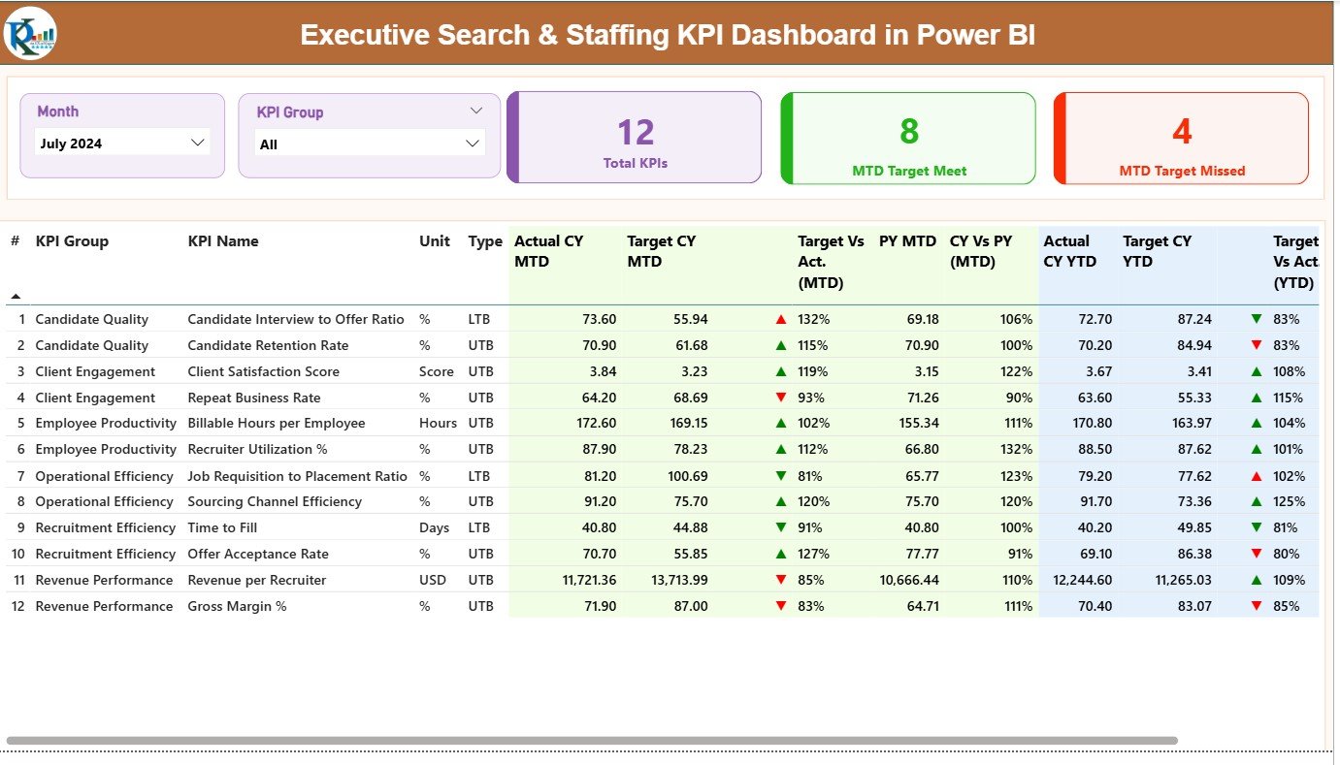
Task: Click the 12 Total KPIs card
Action: tap(635, 137)
